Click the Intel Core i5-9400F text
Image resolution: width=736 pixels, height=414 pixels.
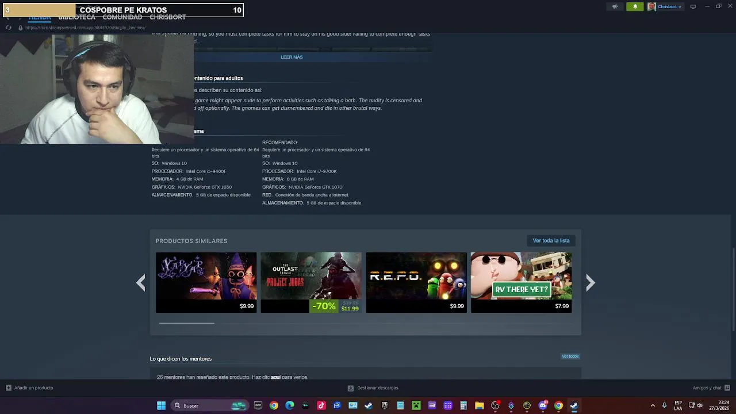tap(206, 171)
